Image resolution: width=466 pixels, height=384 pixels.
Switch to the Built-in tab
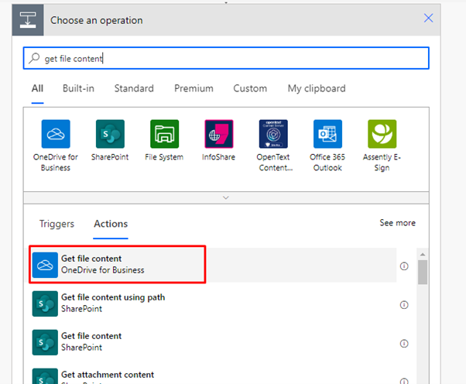click(x=78, y=88)
